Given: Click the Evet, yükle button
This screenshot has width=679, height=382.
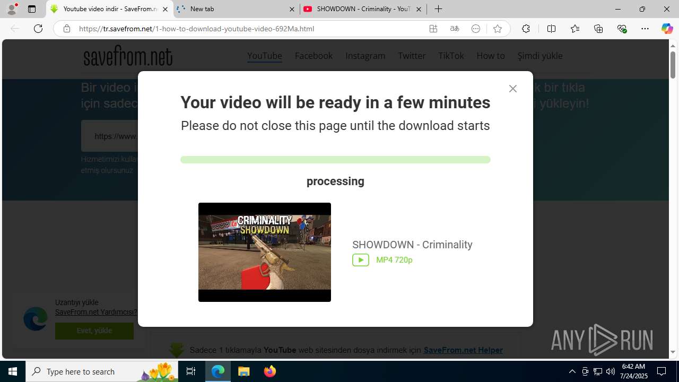Looking at the screenshot, I should click(94, 331).
